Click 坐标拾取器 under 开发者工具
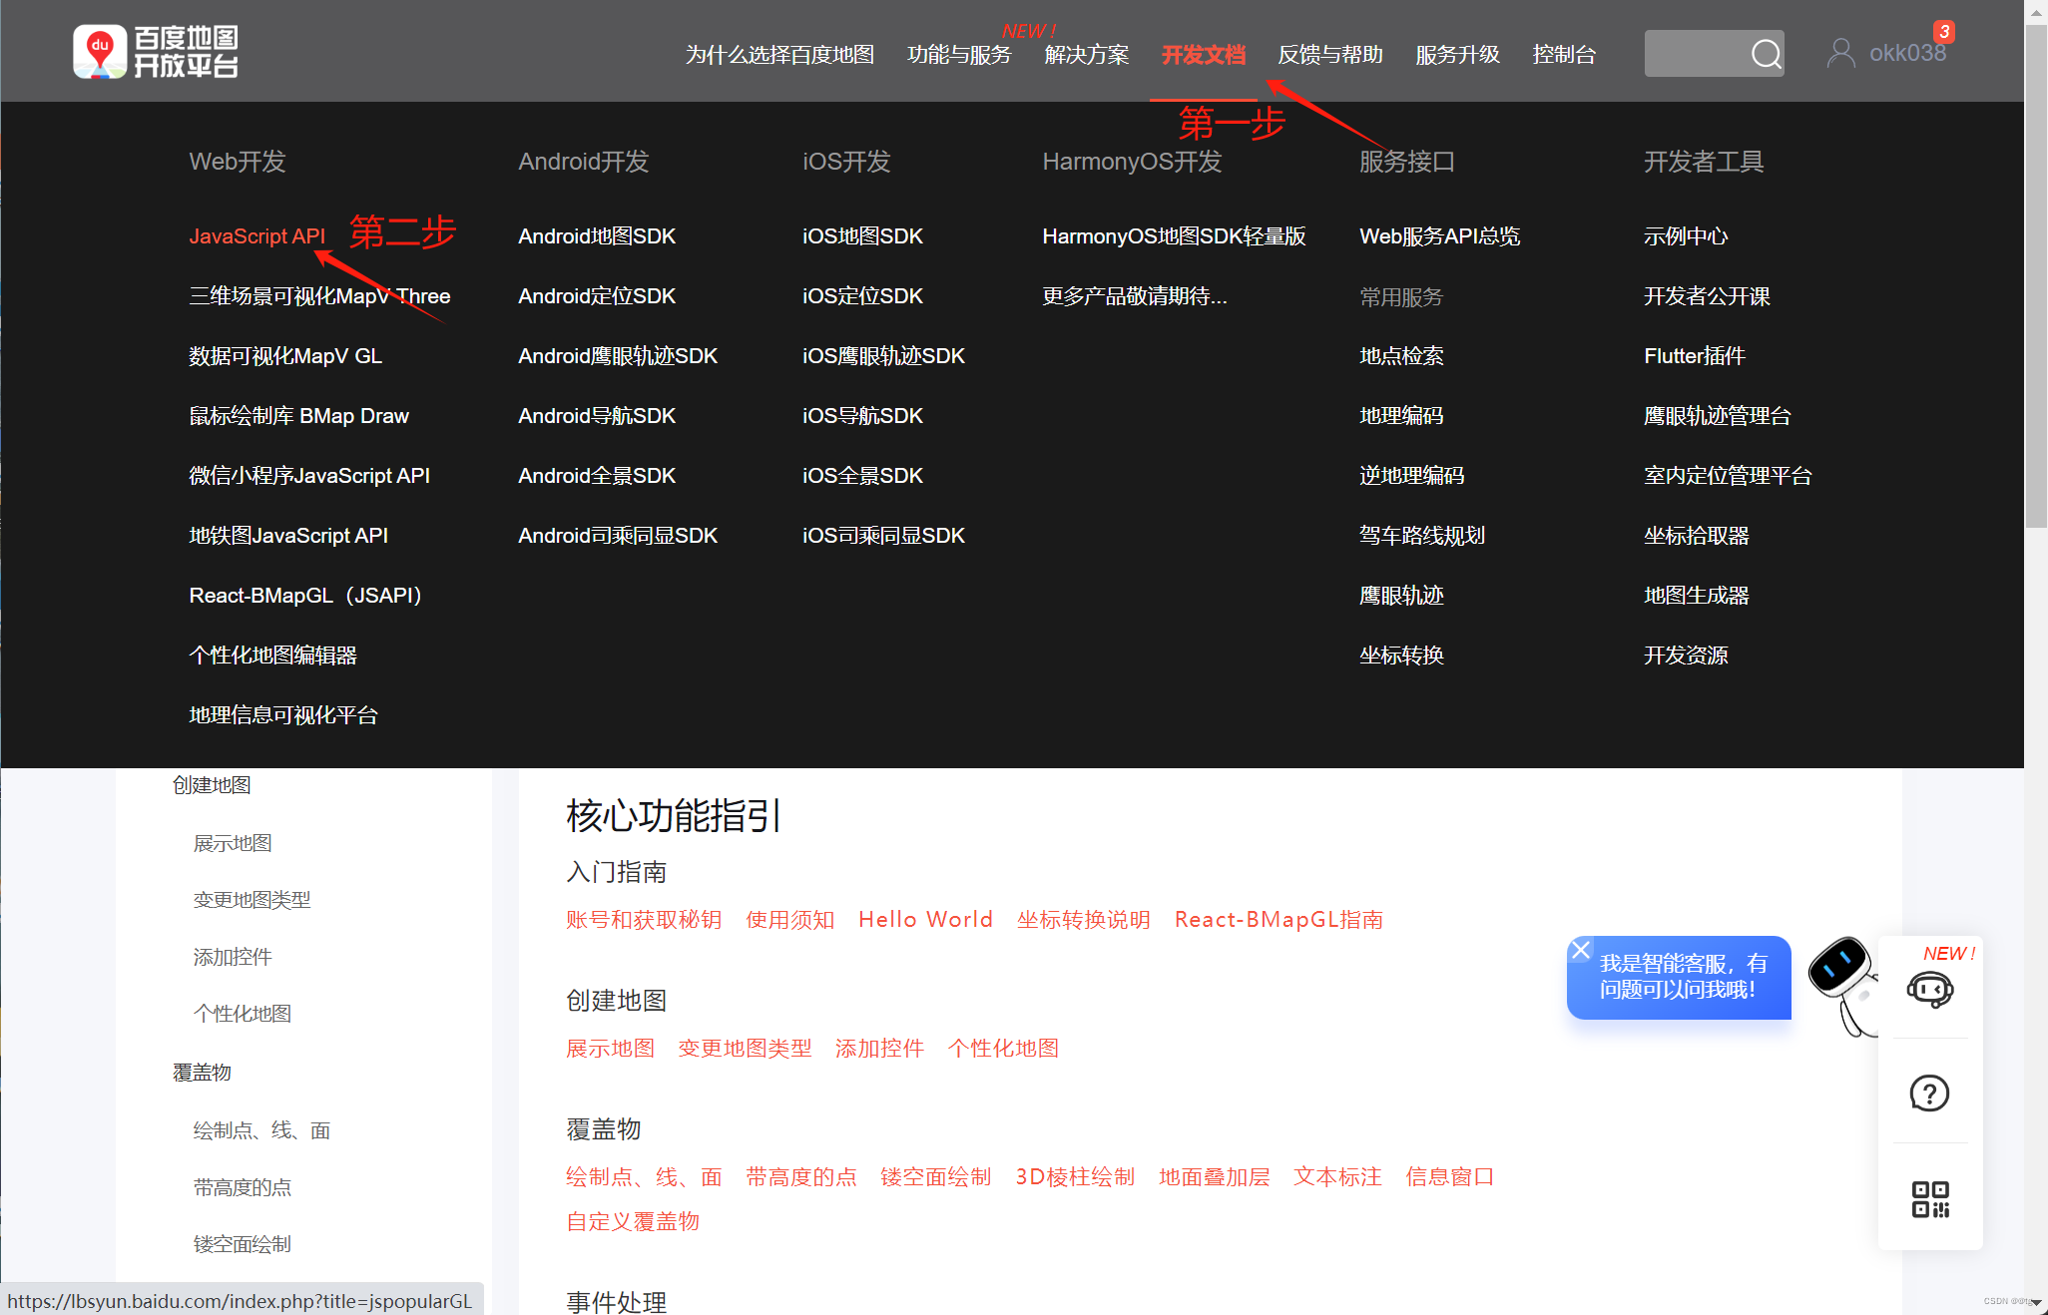The width and height of the screenshot is (2048, 1315). pyautogui.click(x=1697, y=535)
